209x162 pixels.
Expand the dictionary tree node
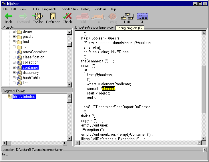click(x=14, y=73)
